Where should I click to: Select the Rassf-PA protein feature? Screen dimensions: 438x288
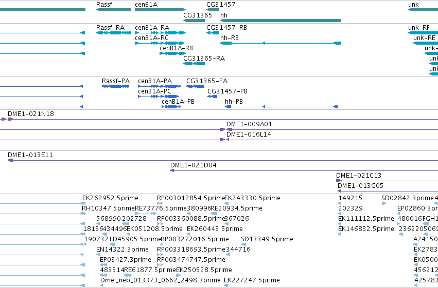[x=116, y=86]
